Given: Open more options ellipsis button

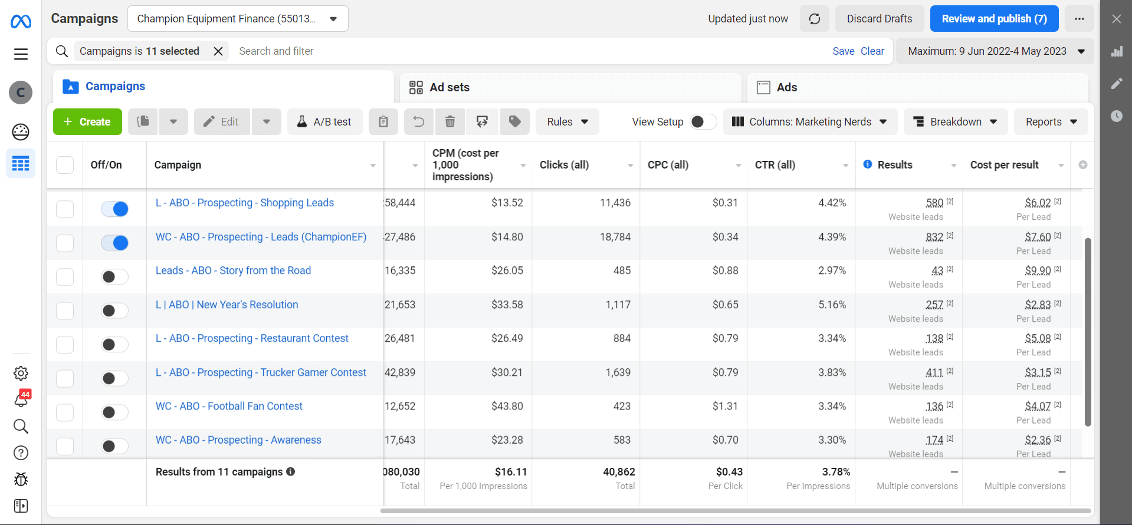Looking at the screenshot, I should pyautogui.click(x=1079, y=19).
